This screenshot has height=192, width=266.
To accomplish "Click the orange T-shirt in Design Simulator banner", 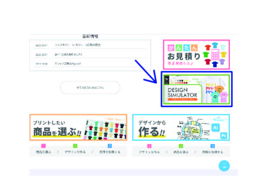I will [220, 89].
